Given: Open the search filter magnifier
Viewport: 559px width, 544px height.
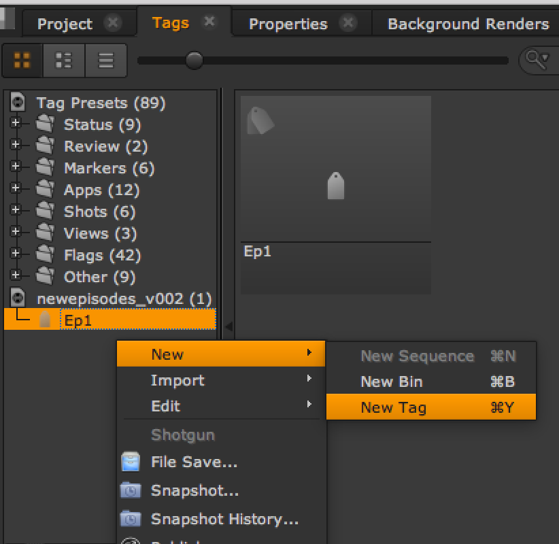Looking at the screenshot, I should [x=538, y=61].
